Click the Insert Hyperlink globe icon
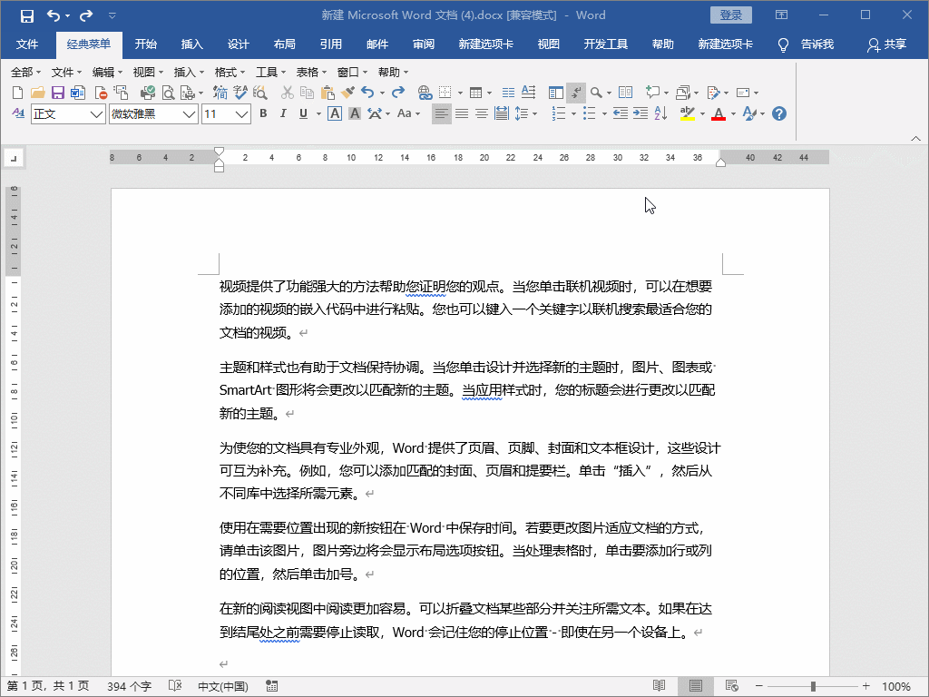The height and width of the screenshot is (697, 929). [x=425, y=93]
